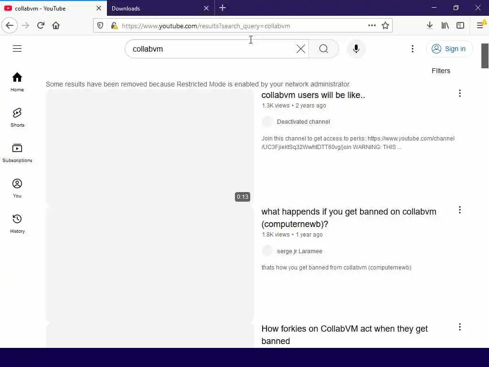Open the Deactivated channel link
Viewport: 489px width, 367px height.
coord(303,122)
